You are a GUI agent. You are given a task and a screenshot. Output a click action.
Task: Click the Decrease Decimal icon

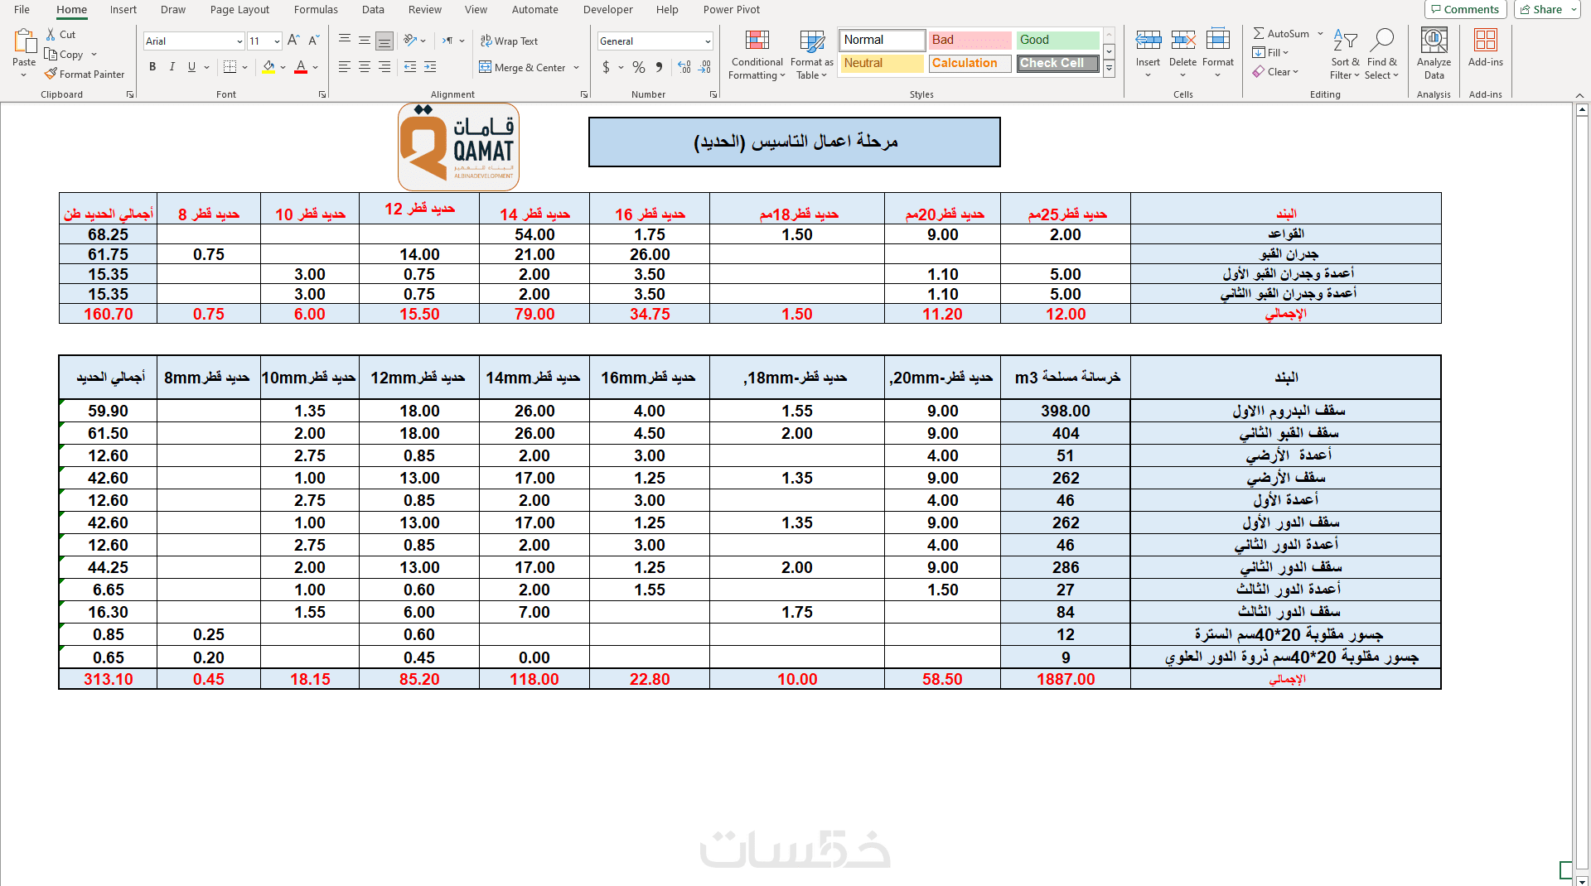704,67
